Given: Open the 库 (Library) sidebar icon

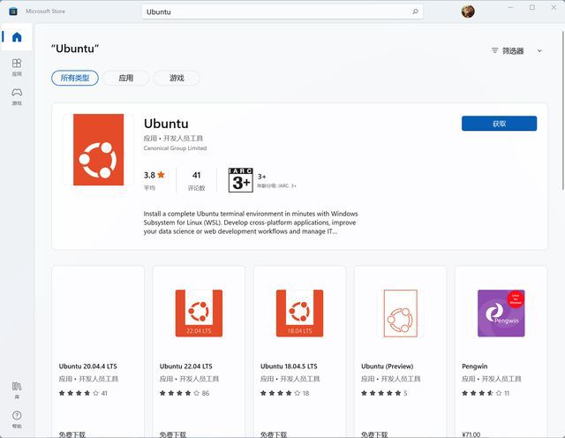Looking at the screenshot, I should [16, 389].
